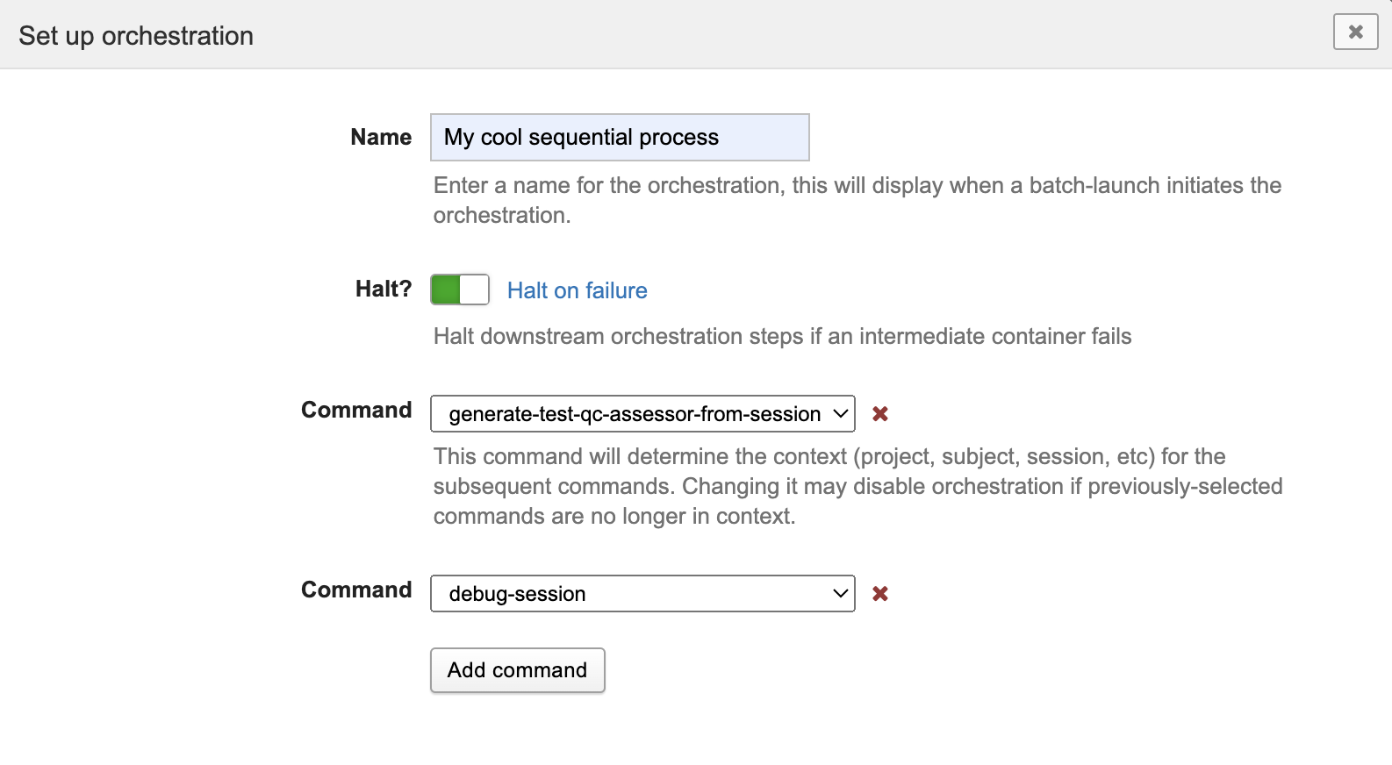Toggle the Halt on failure switch
Viewport: 1392px width, 765px height.
pos(459,290)
